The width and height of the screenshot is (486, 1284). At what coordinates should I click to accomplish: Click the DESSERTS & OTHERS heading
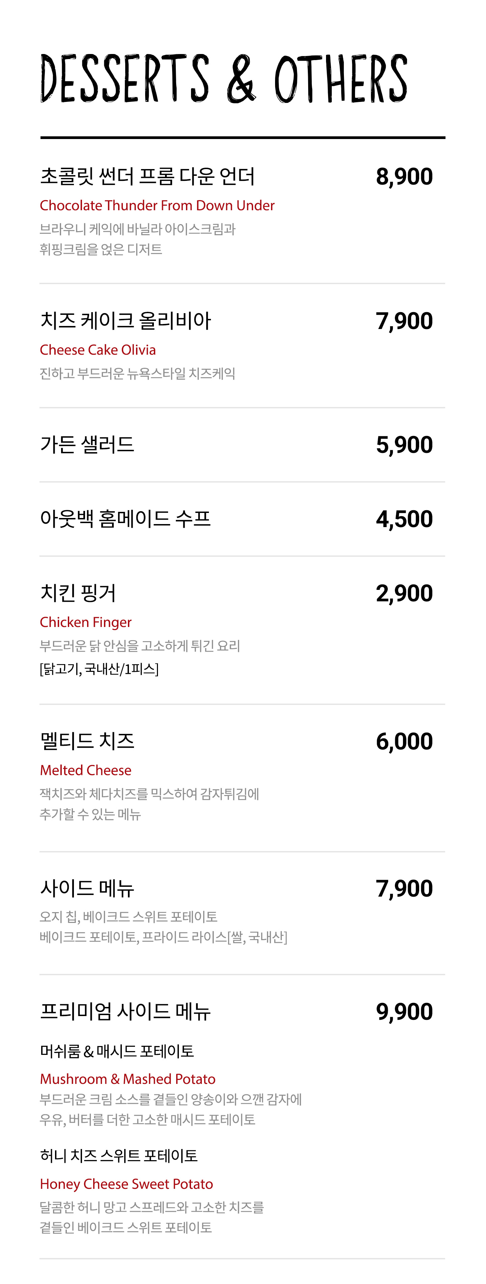pyautogui.click(x=223, y=78)
